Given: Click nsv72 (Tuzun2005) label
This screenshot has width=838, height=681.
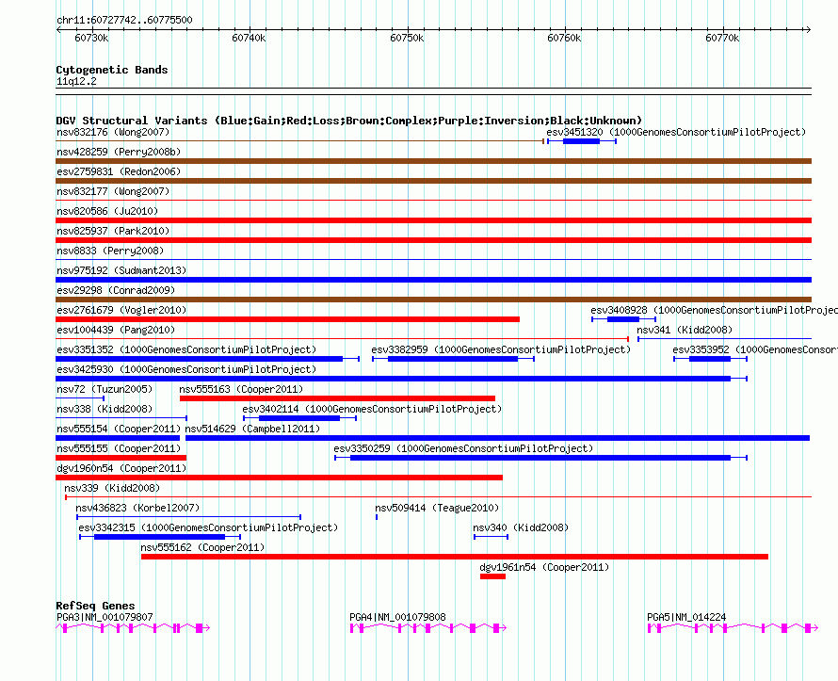Looking at the screenshot, I should (105, 389).
